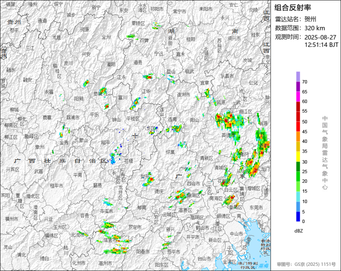Select the 融安 county label
The image size is (341, 271).
pyautogui.click(x=27, y=80)
